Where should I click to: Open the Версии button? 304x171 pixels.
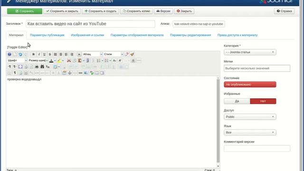(163, 11)
